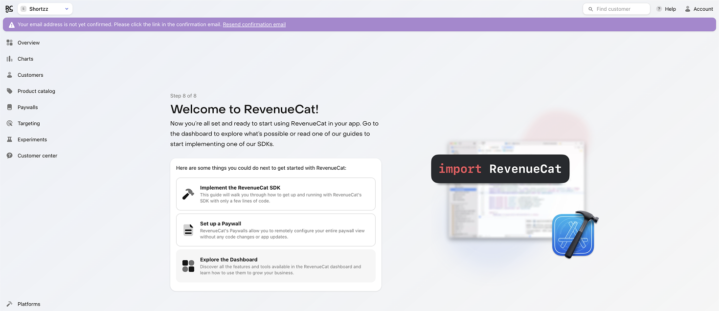719x311 pixels.
Task: Open the Account menu
Action: 699,9
